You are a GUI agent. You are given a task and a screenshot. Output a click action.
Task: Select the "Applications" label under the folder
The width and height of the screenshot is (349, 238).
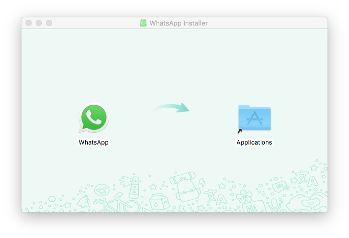(x=254, y=142)
